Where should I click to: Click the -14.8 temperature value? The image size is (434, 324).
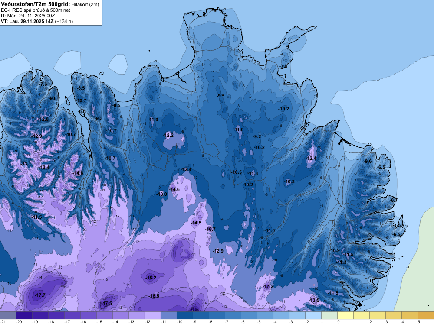[x=78, y=173]
